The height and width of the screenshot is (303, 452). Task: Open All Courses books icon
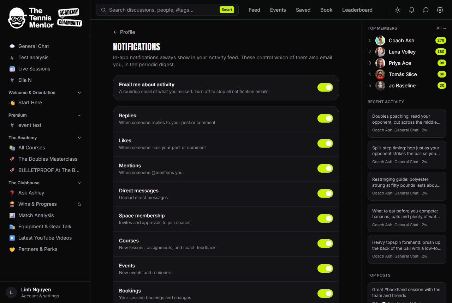pyautogui.click(x=12, y=148)
